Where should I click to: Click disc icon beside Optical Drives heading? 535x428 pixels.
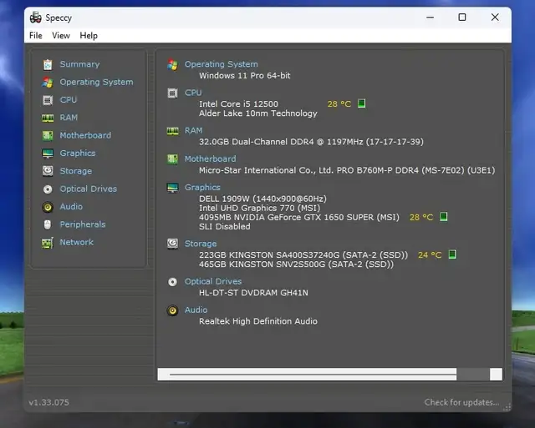173,282
